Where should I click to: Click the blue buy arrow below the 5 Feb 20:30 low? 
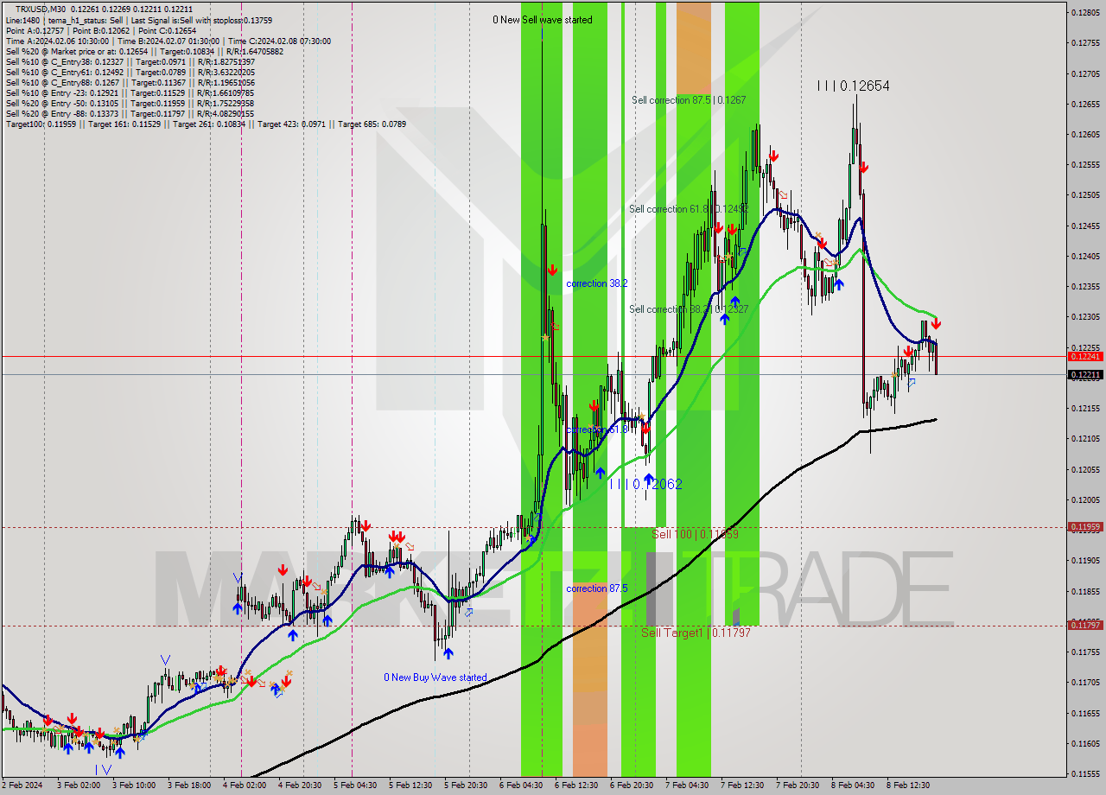(448, 653)
